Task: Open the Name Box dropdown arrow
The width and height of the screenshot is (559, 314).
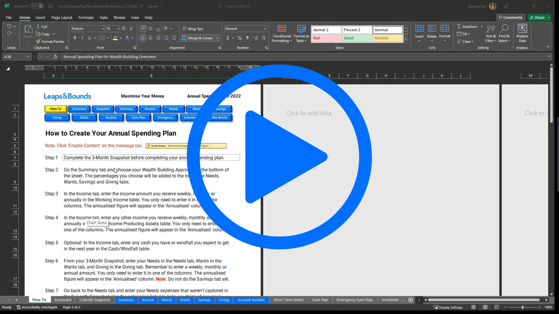Action: click(28, 57)
